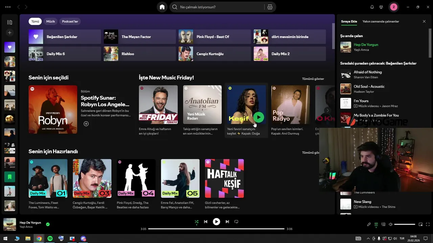The height and width of the screenshot is (243, 433).
Task: Add the Robyn episode with the plus icon
Action: [86, 124]
